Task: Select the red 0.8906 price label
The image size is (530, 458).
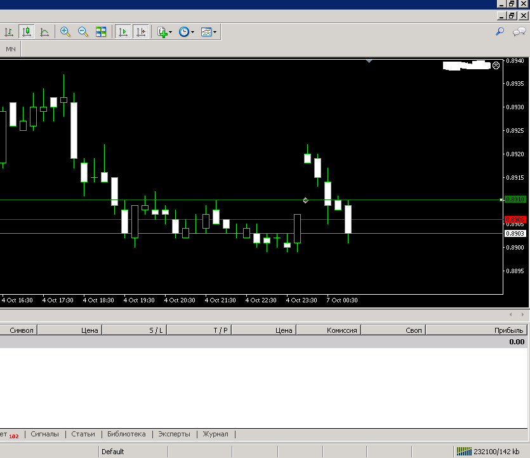Action: pyautogui.click(x=515, y=220)
